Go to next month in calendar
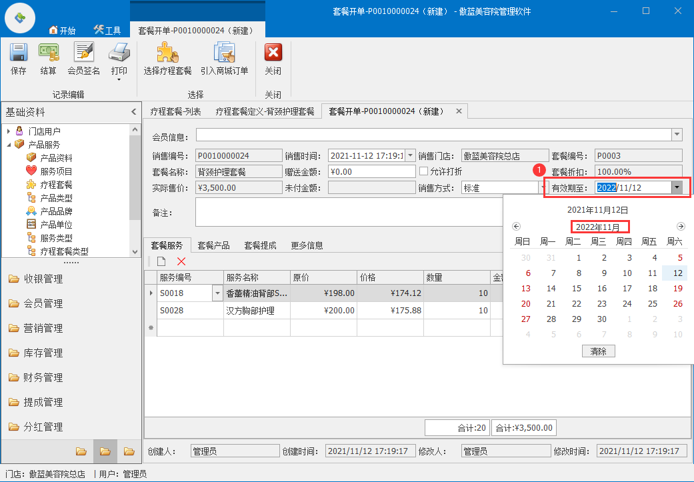The width and height of the screenshot is (694, 482). [681, 227]
